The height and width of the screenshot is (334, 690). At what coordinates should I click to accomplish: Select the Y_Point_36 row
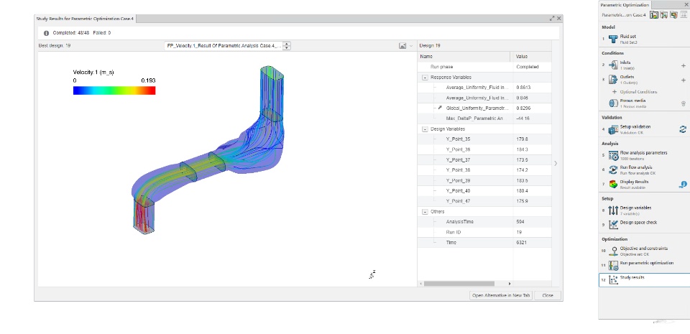coord(484,149)
